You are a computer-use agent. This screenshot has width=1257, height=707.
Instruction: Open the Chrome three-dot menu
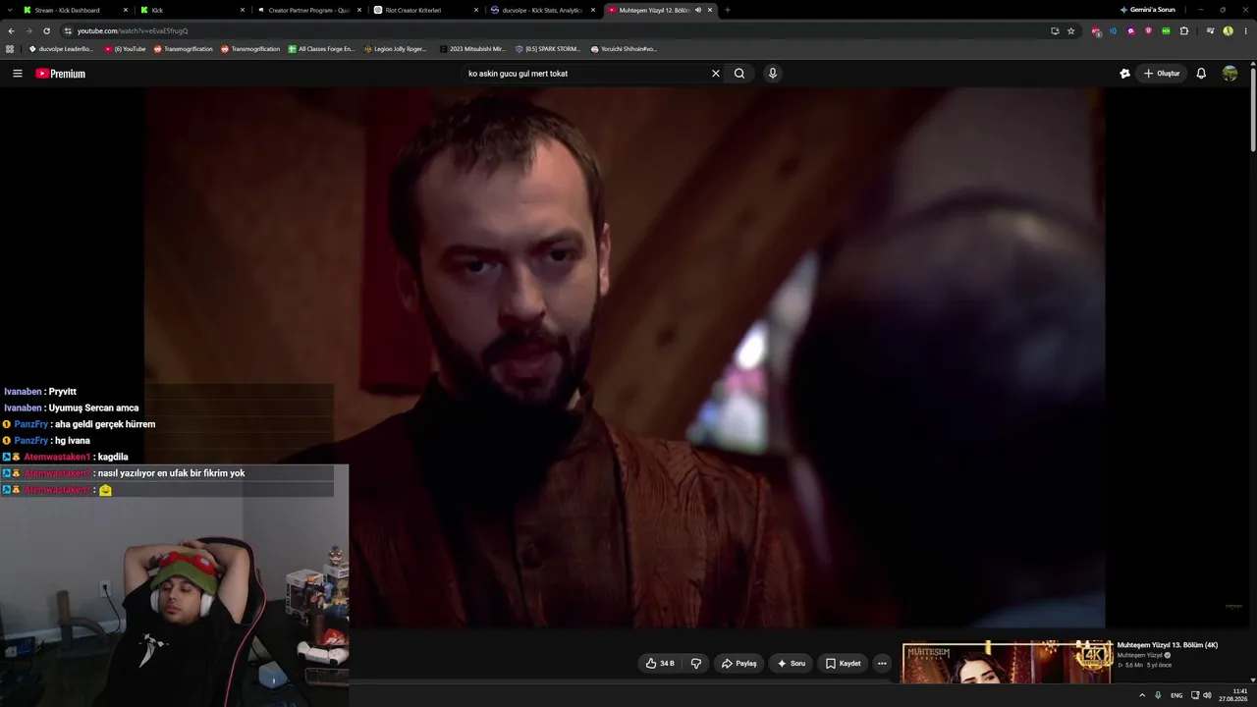pyautogui.click(x=1245, y=30)
